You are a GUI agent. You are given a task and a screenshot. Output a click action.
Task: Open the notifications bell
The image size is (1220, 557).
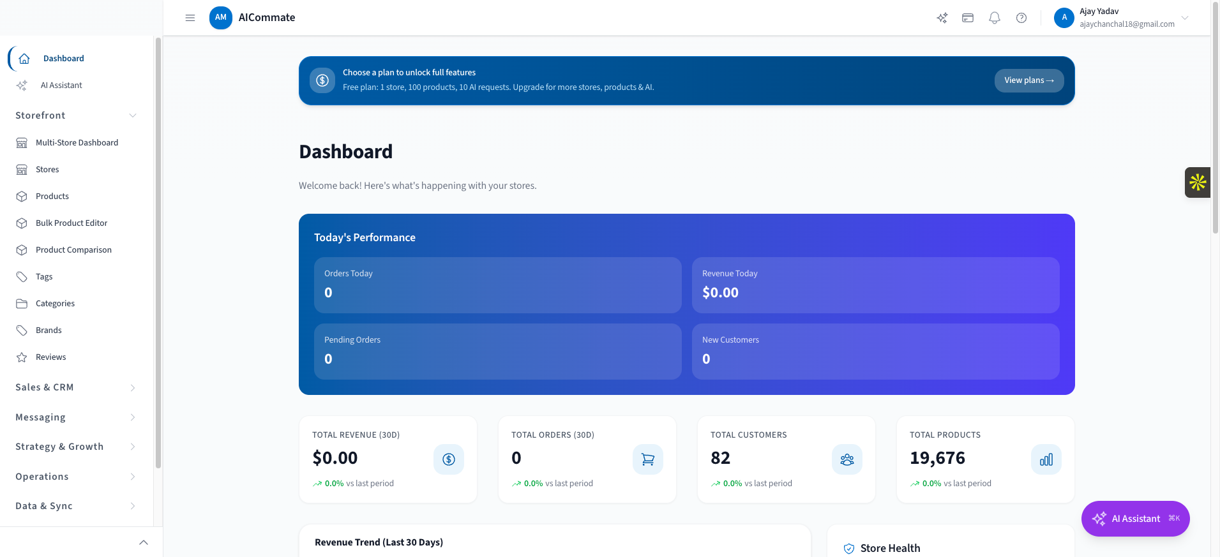(995, 18)
